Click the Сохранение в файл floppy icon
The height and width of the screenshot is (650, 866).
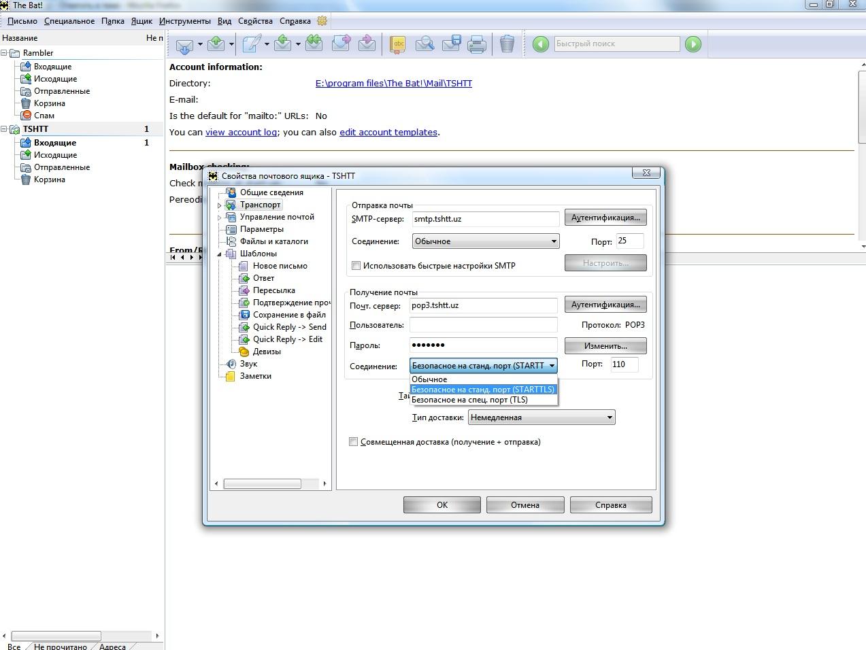point(244,315)
